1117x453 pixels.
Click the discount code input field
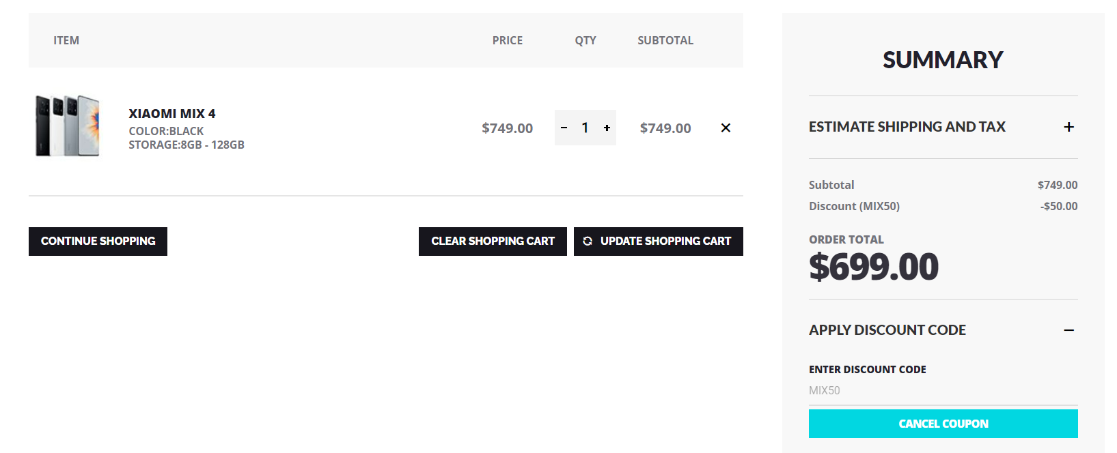tap(943, 391)
